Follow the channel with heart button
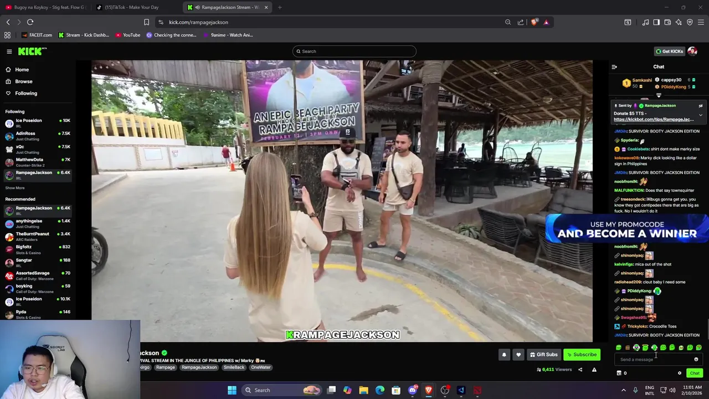 [518, 355]
